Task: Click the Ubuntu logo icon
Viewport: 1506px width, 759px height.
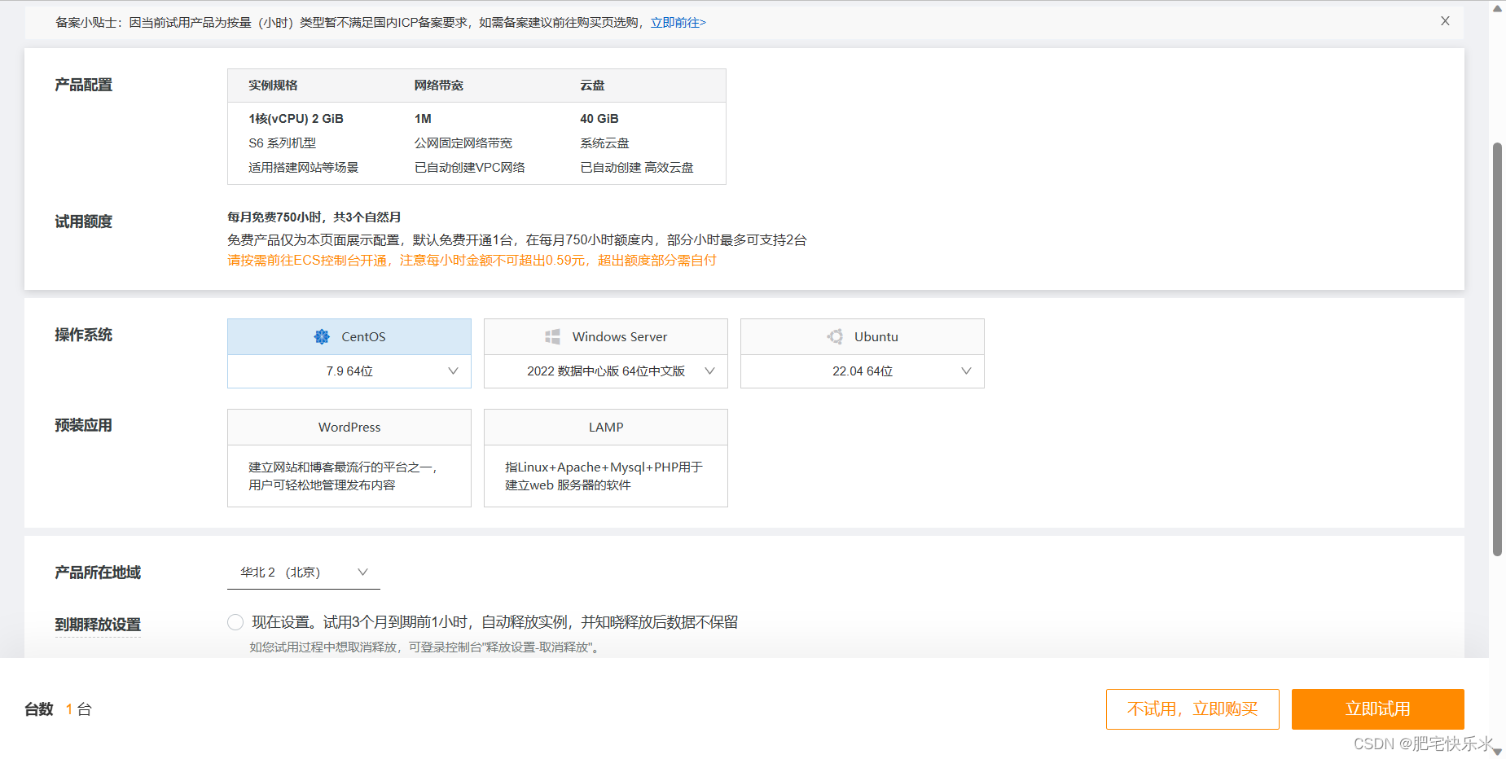Action: 835,336
